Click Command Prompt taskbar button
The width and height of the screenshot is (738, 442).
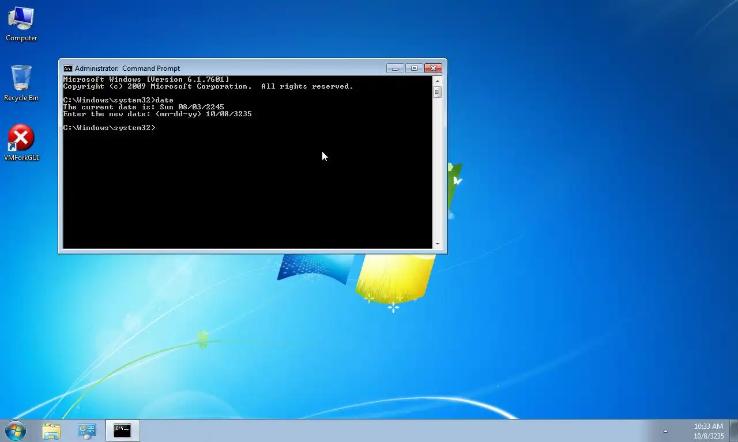122,430
